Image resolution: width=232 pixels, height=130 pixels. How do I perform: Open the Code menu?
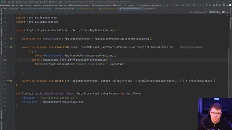point(25,2)
